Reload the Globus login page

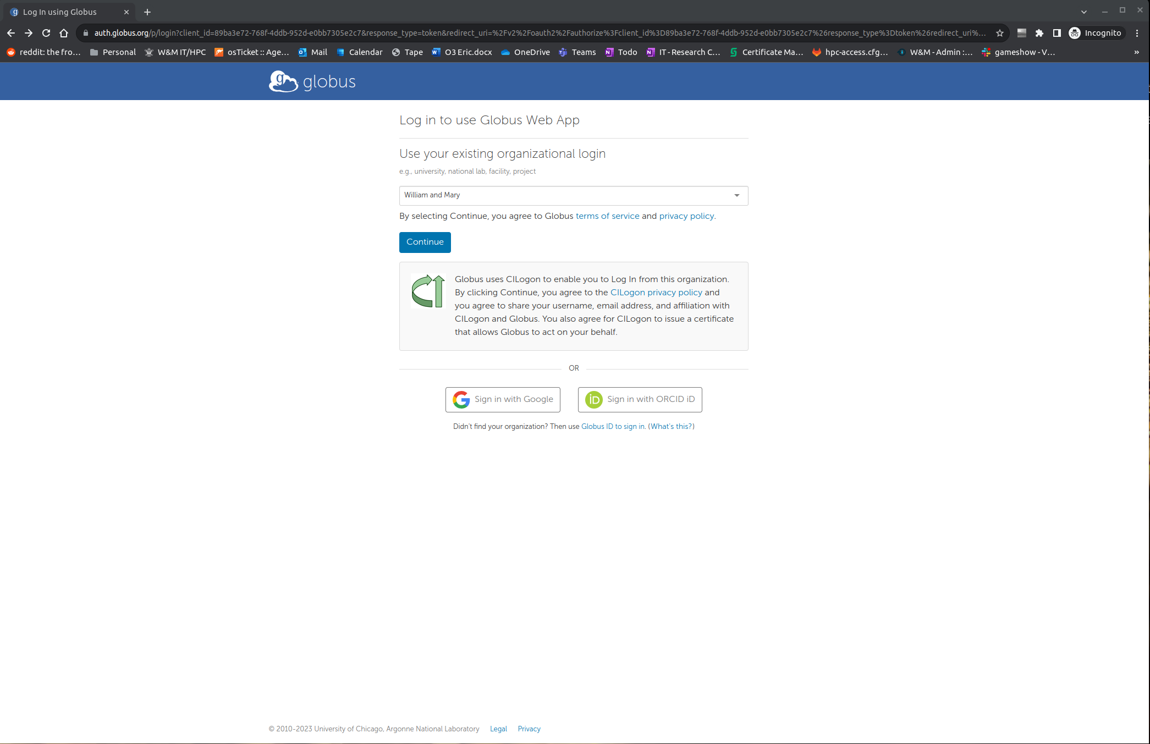click(46, 33)
